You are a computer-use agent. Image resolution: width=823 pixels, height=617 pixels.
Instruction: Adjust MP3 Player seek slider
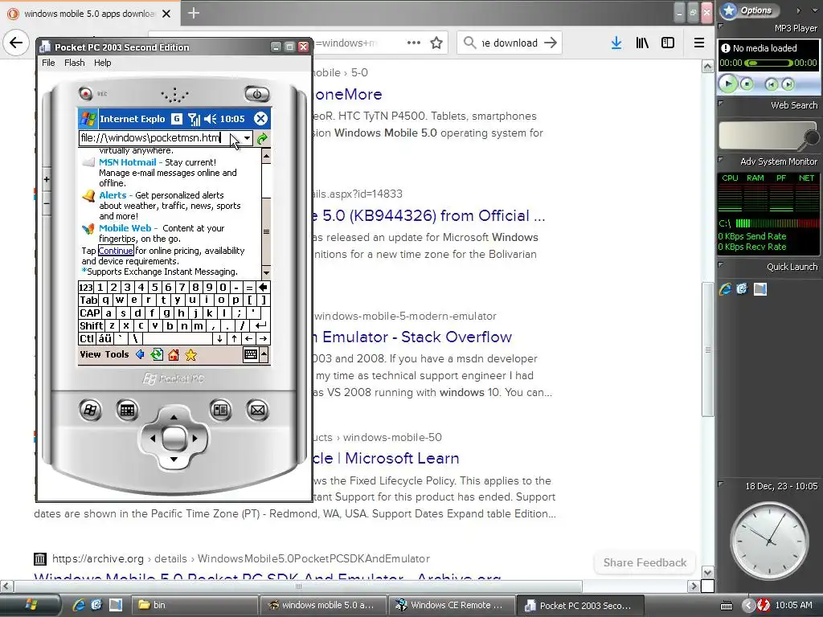[768, 63]
